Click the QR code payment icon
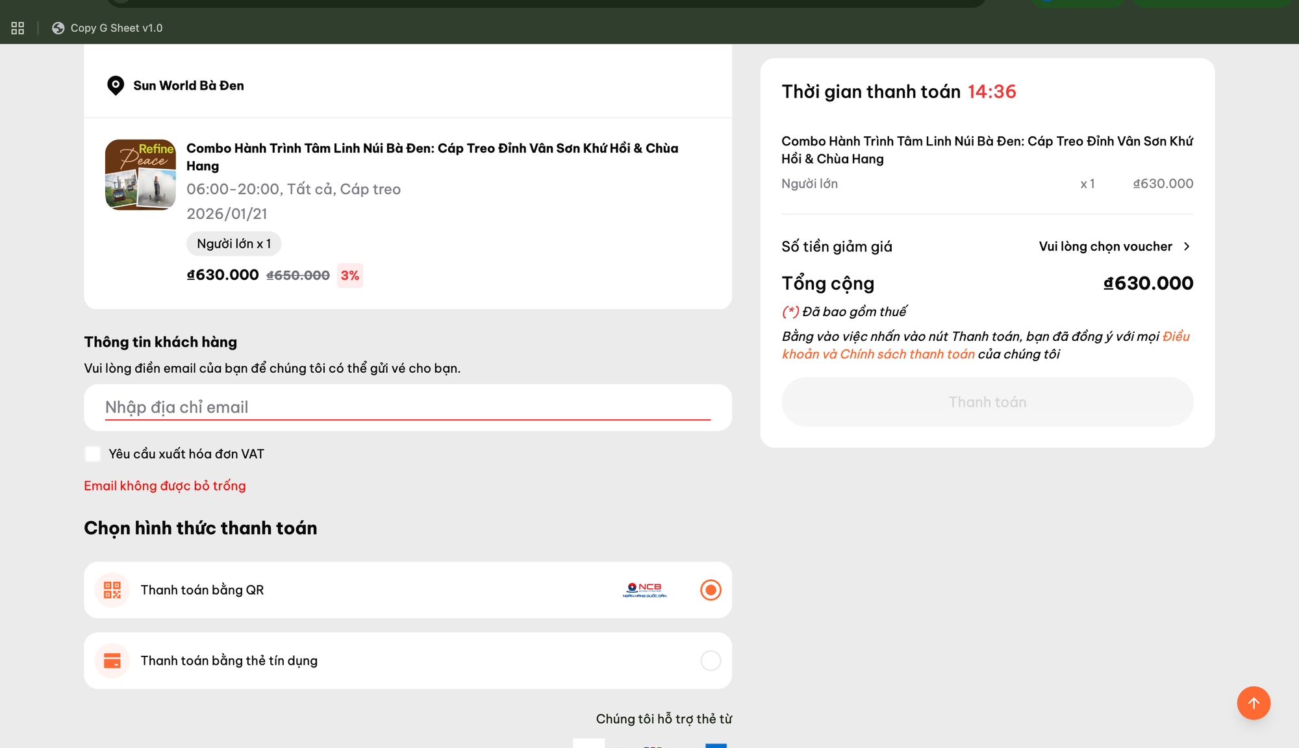1299x748 pixels. coord(112,590)
